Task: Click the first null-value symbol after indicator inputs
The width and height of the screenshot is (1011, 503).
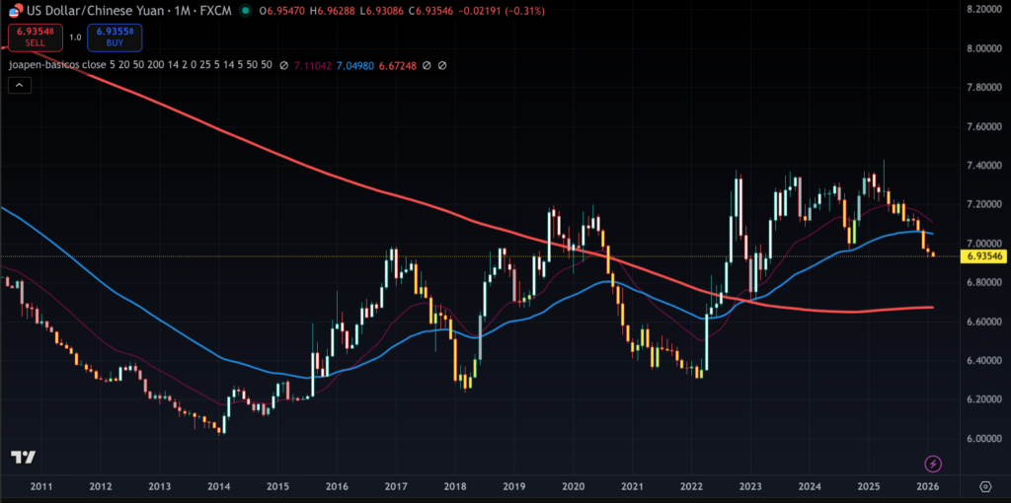Action: [x=284, y=65]
